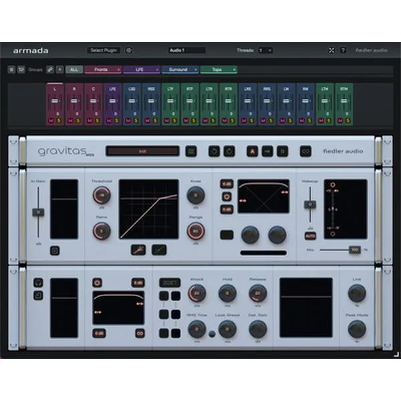
Task: Open the Gravitas preset menu icon
Action: (x=190, y=152)
